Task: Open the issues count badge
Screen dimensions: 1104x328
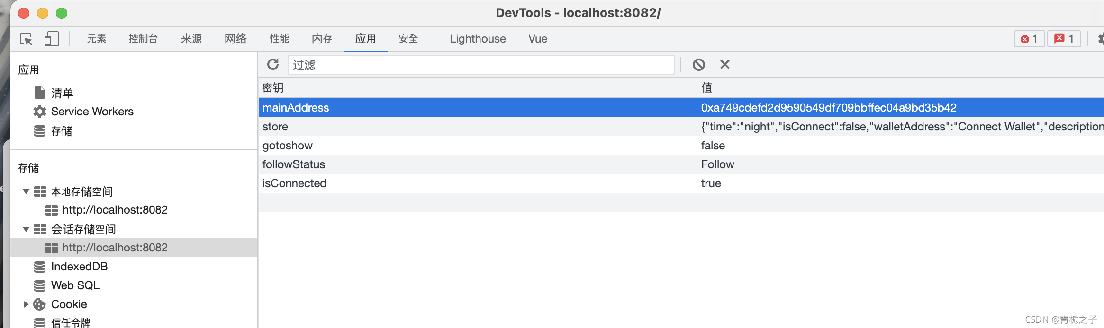Action: [1064, 39]
